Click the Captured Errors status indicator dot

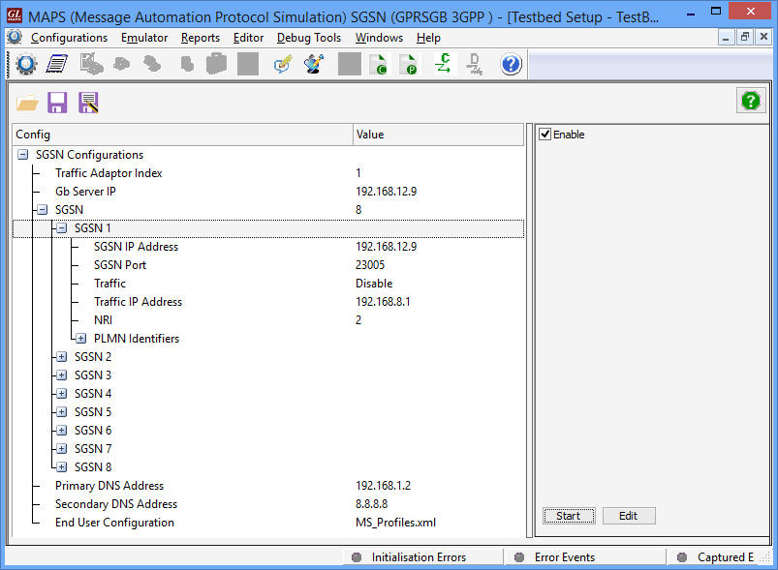click(x=682, y=557)
